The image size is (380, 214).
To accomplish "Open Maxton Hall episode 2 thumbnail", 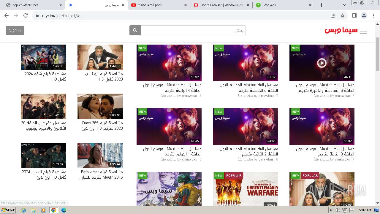I will pyautogui.click(x=246, y=127).
